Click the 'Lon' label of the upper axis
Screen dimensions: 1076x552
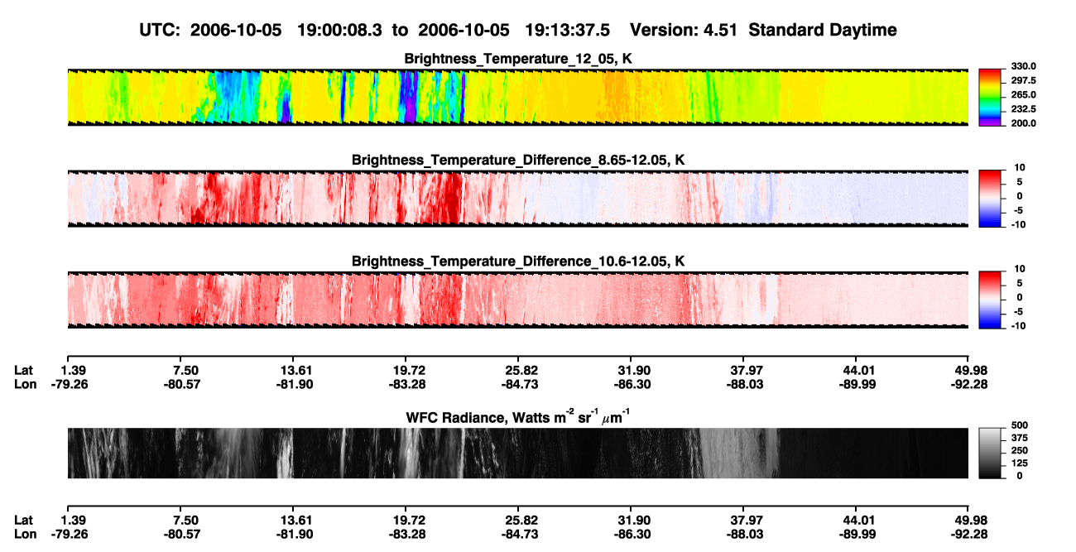26,384
